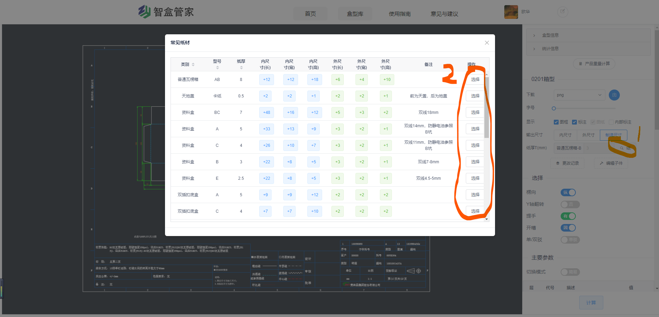Select the 天地盖 卡纸 row
The height and width of the screenshot is (317, 659).
[475, 96]
